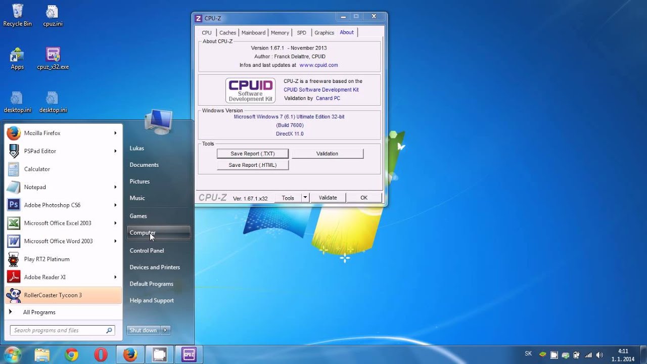Open the Shut down options arrow
Image resolution: width=647 pixels, height=364 pixels.
166,330
